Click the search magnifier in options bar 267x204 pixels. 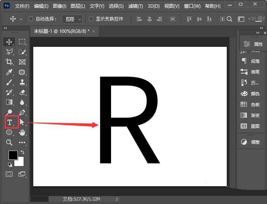(229, 19)
